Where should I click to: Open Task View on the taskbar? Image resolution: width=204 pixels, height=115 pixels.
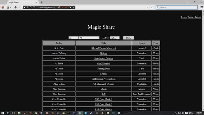tap(13, 113)
